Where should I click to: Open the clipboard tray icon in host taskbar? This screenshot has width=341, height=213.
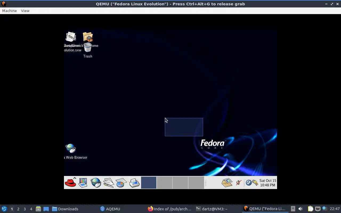pos(310,209)
